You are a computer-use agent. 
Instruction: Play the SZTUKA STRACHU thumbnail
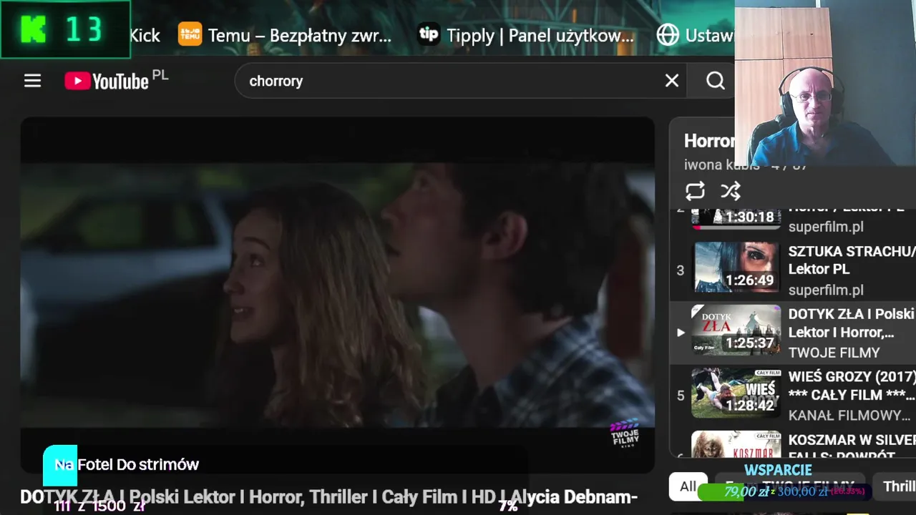point(736,267)
